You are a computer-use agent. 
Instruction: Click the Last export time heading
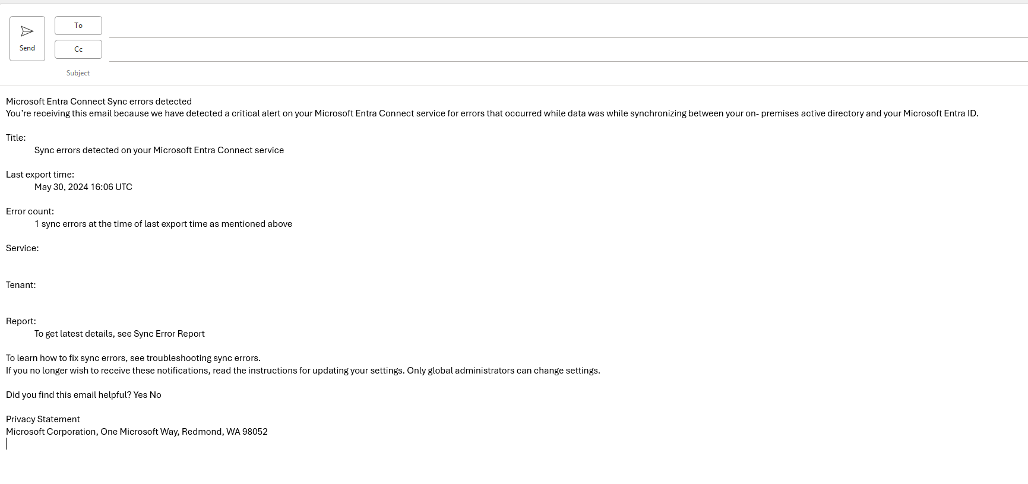click(x=40, y=174)
